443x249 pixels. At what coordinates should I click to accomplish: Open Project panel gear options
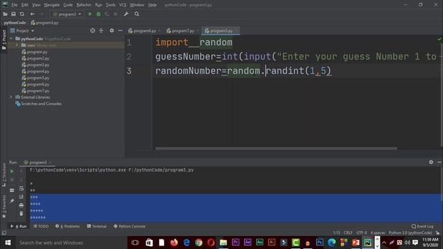click(x=111, y=30)
